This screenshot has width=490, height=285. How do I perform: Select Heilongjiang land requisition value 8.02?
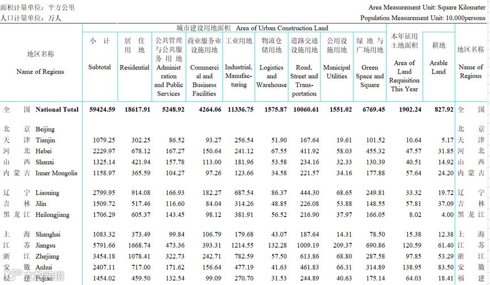tap(415, 215)
